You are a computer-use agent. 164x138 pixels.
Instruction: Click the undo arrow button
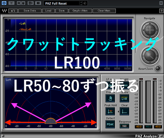click(x=13, y=11)
